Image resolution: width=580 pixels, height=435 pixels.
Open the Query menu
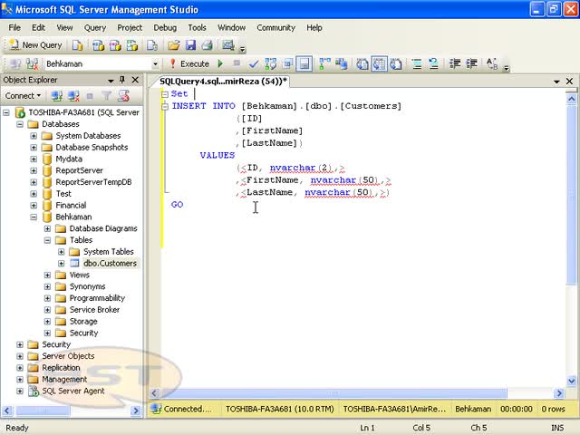[x=94, y=27]
